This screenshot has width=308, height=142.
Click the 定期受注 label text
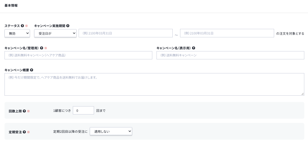click(x=15, y=132)
